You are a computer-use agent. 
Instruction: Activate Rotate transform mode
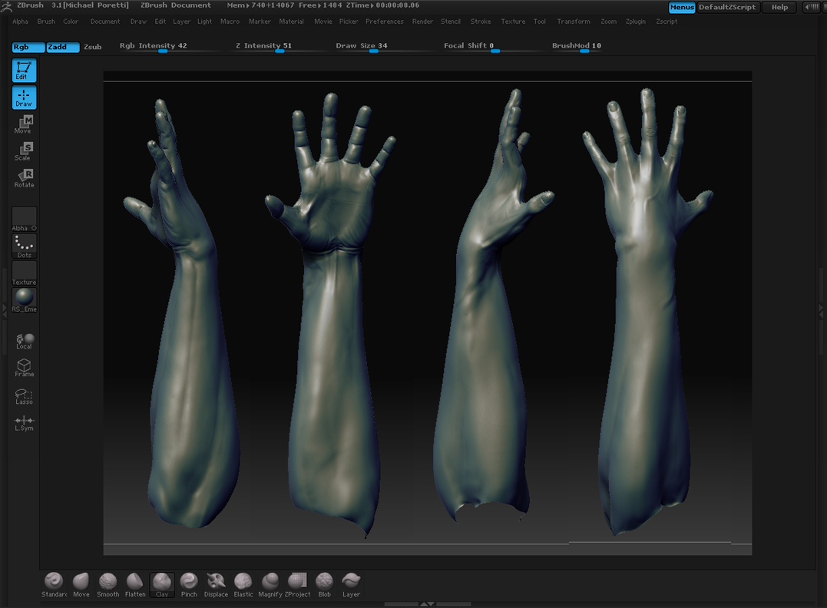(25, 178)
